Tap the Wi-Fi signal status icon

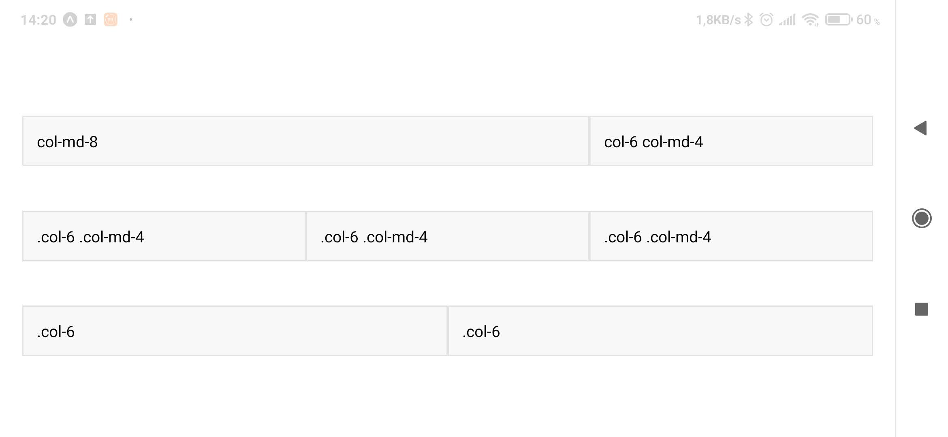(810, 19)
